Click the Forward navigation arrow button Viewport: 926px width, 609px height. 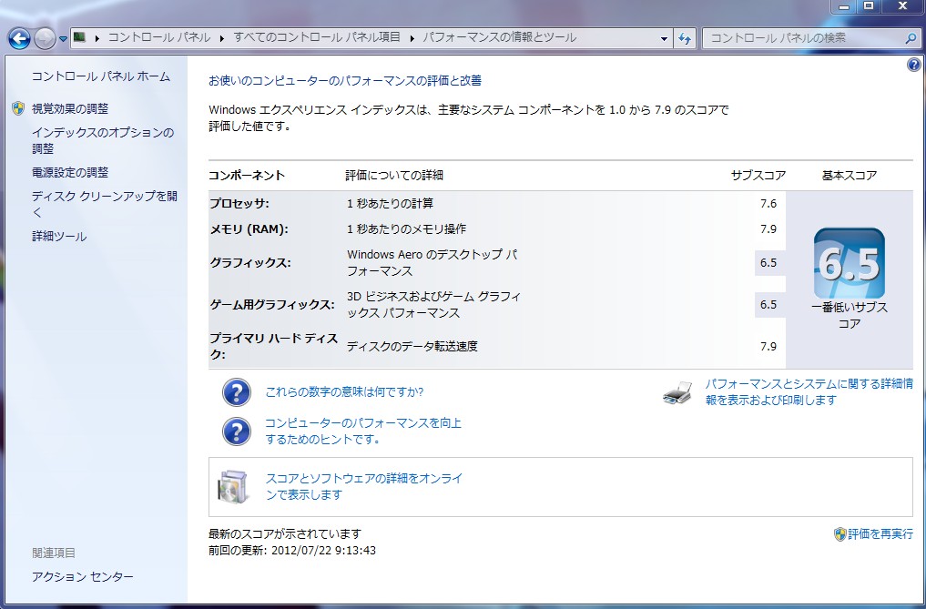pyautogui.click(x=45, y=38)
